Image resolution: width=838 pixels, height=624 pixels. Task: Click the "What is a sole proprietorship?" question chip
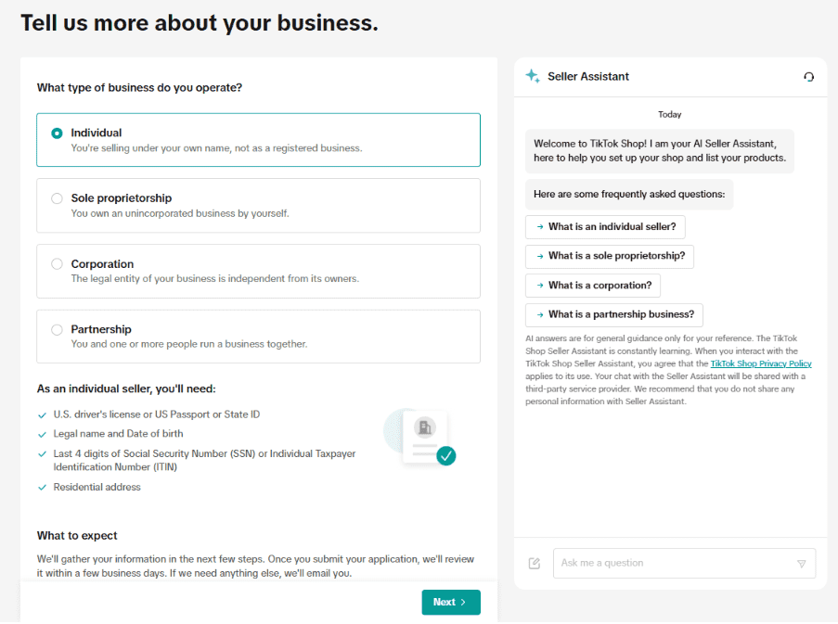pos(609,256)
